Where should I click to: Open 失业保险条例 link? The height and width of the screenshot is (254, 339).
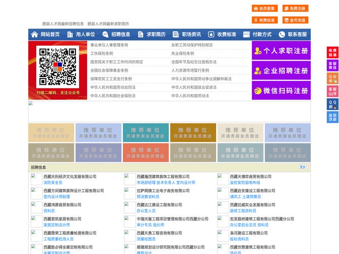click(x=183, y=53)
